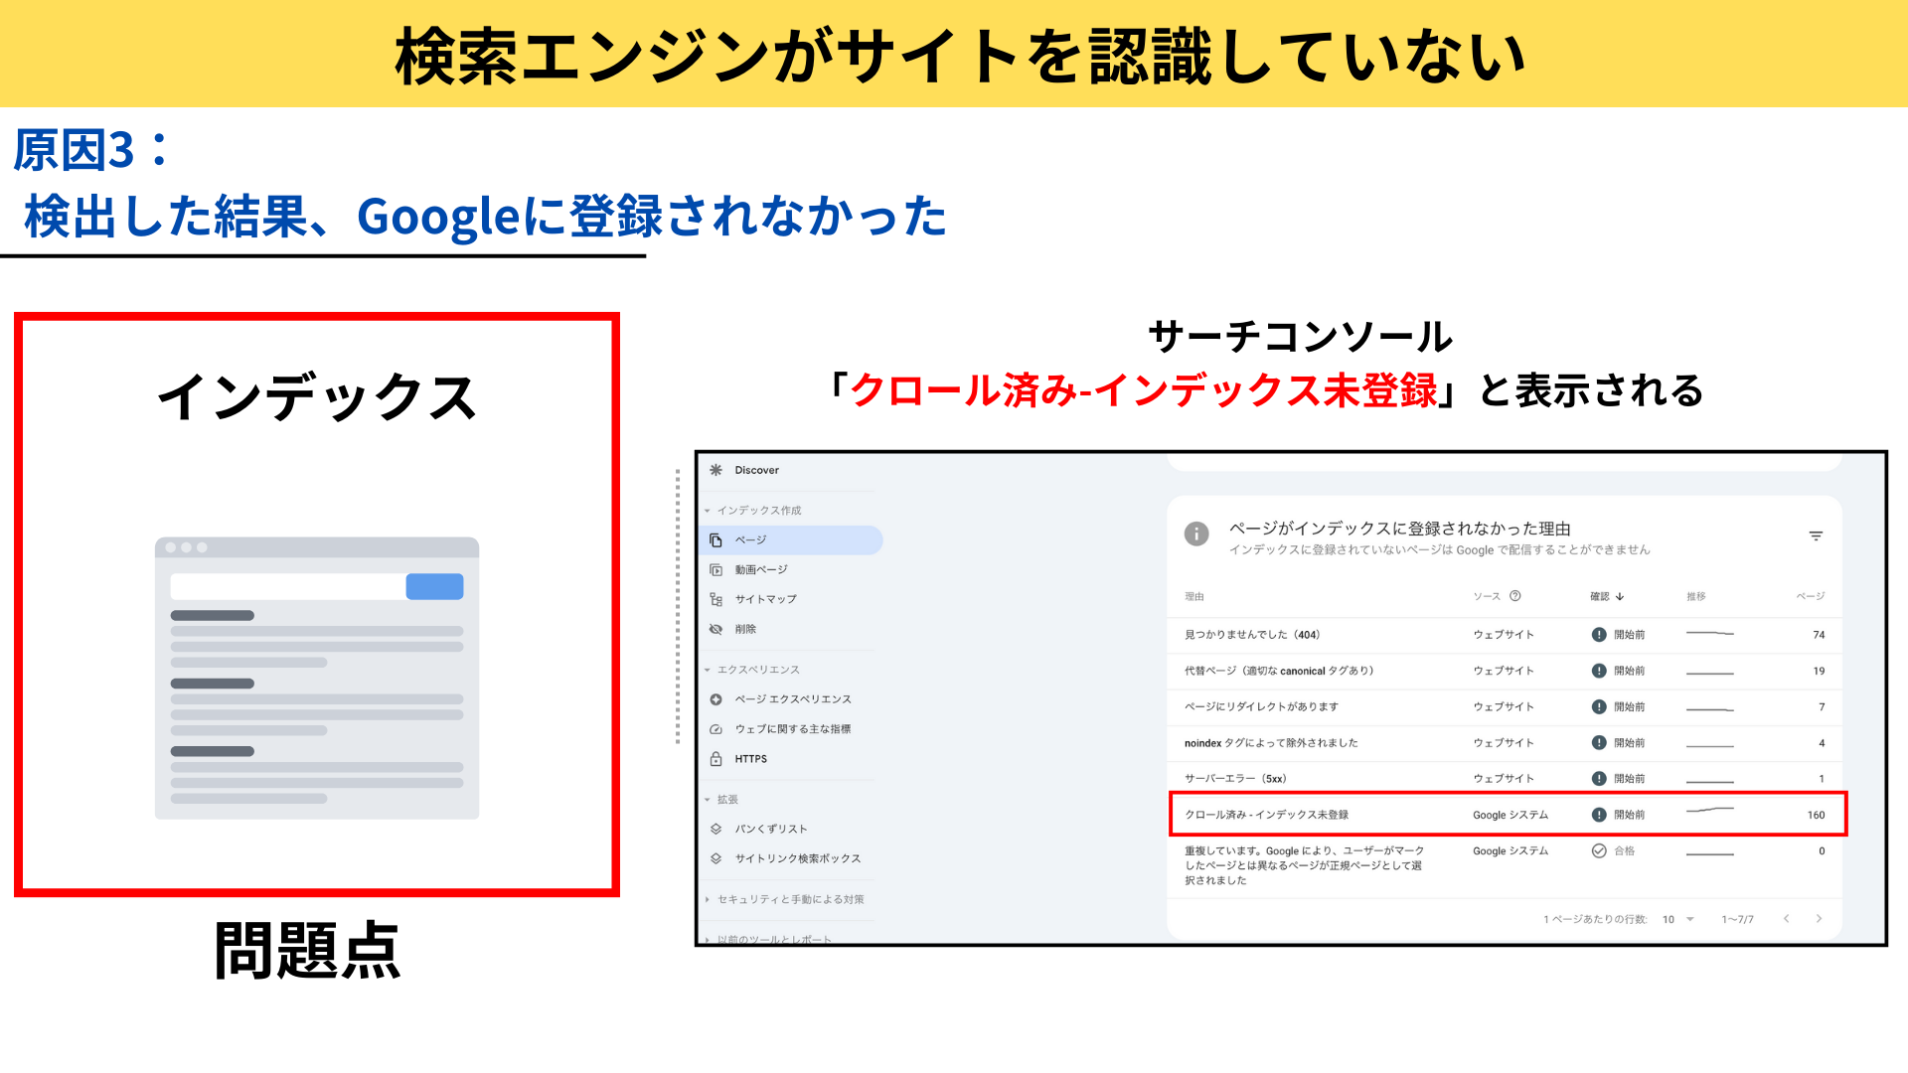This screenshot has height=1073, width=1908.
Task: Open noindex タグによって除外されました row
Action: coord(1505,742)
